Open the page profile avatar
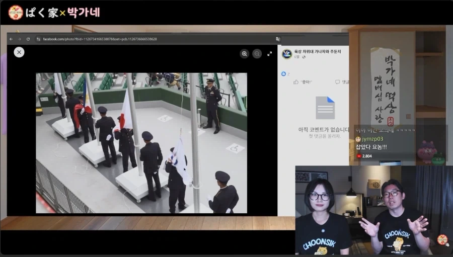Viewport: 453px width, 257px height. [x=287, y=54]
